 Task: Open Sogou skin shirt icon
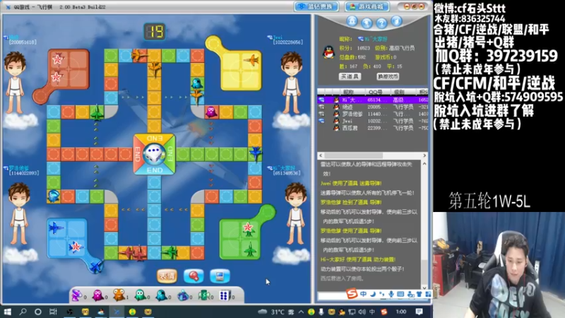pos(419,294)
